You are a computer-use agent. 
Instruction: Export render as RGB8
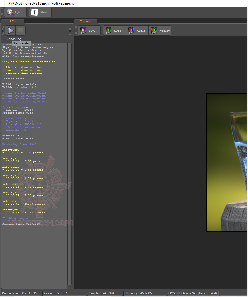114,30
